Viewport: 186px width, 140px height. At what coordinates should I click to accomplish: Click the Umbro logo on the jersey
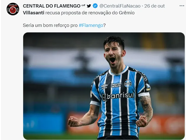point(104,86)
